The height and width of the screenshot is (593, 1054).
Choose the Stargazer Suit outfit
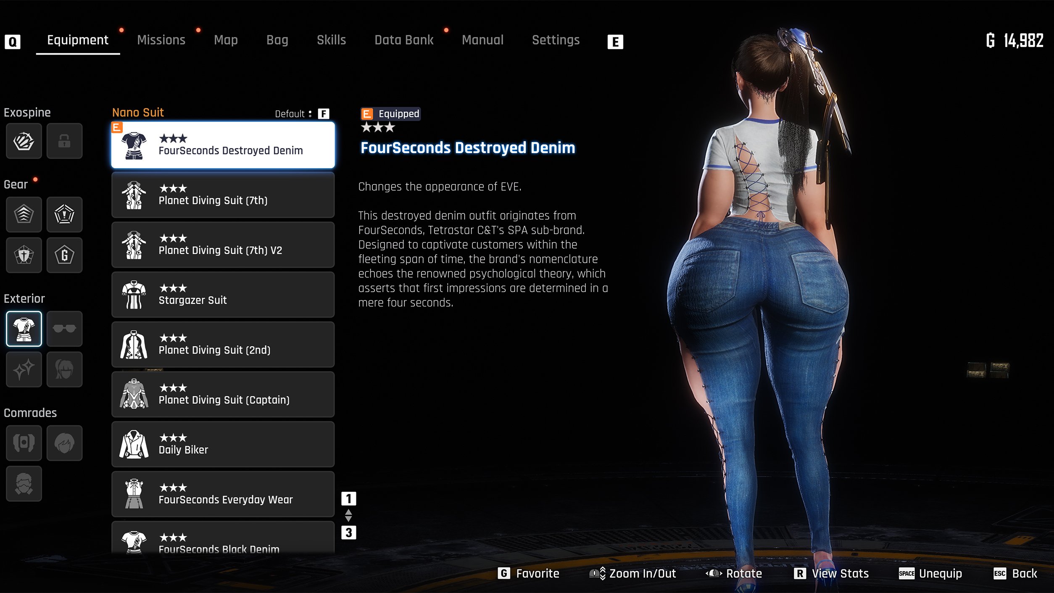tap(223, 295)
